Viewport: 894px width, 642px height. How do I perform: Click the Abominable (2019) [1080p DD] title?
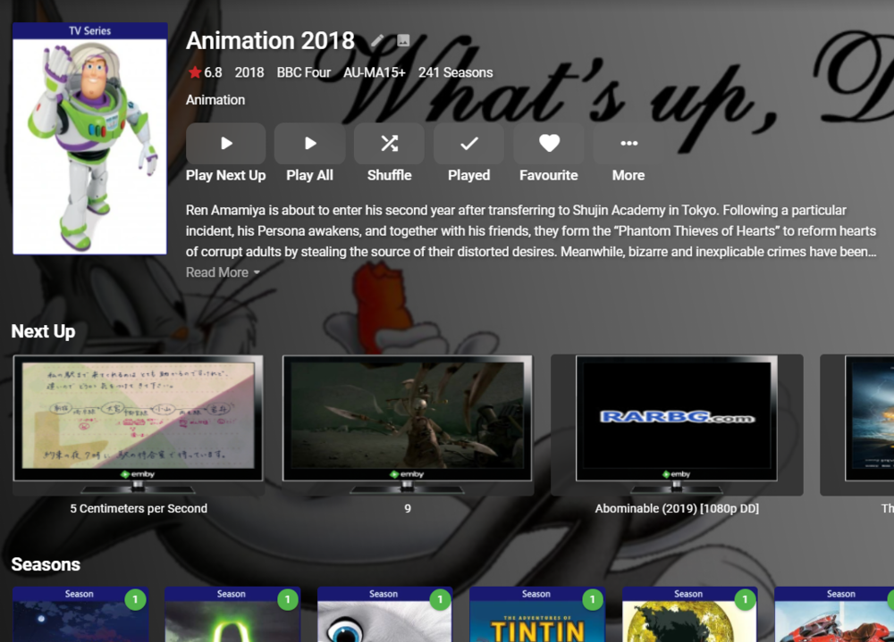pos(677,509)
